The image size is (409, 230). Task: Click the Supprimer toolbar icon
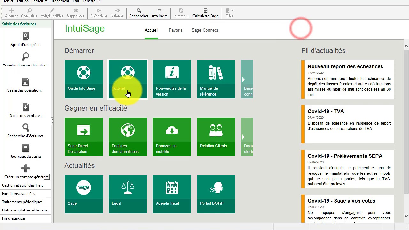coord(76,11)
